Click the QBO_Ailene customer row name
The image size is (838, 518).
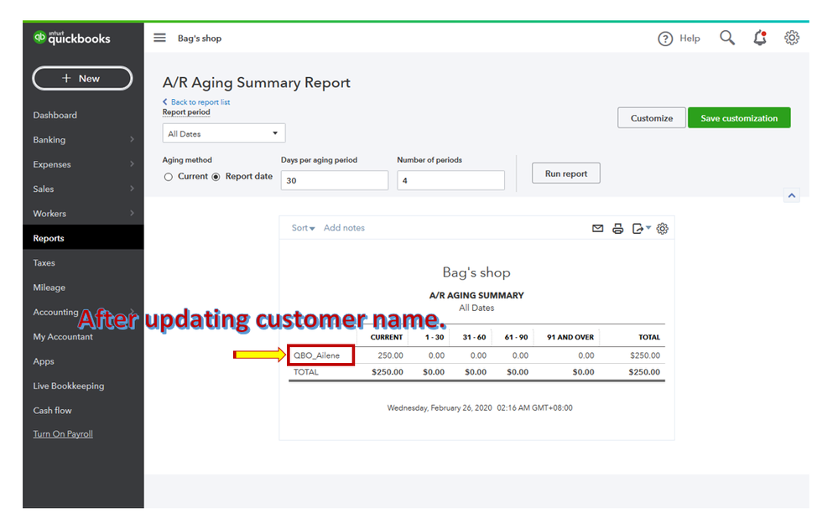pos(316,355)
